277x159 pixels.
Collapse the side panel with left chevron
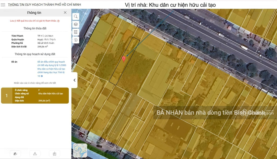click(x=74, y=80)
